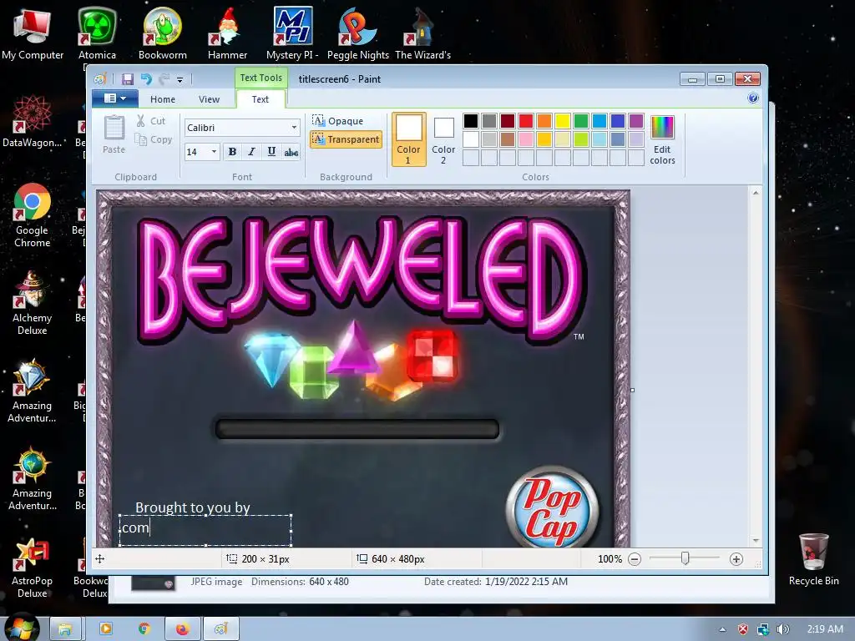Select the Color 1 button
The image size is (855, 641).
pyautogui.click(x=408, y=139)
